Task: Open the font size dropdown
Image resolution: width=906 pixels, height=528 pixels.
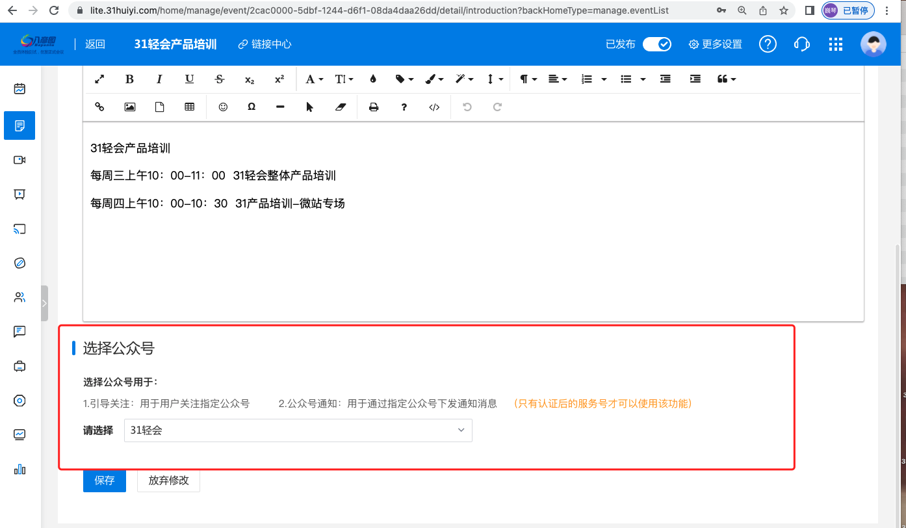Action: (344, 79)
